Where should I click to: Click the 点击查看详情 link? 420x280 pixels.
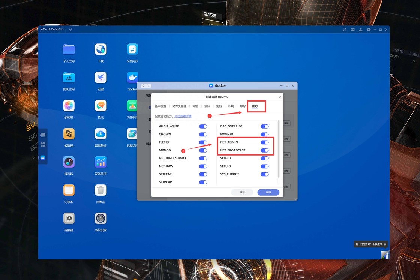click(x=183, y=116)
